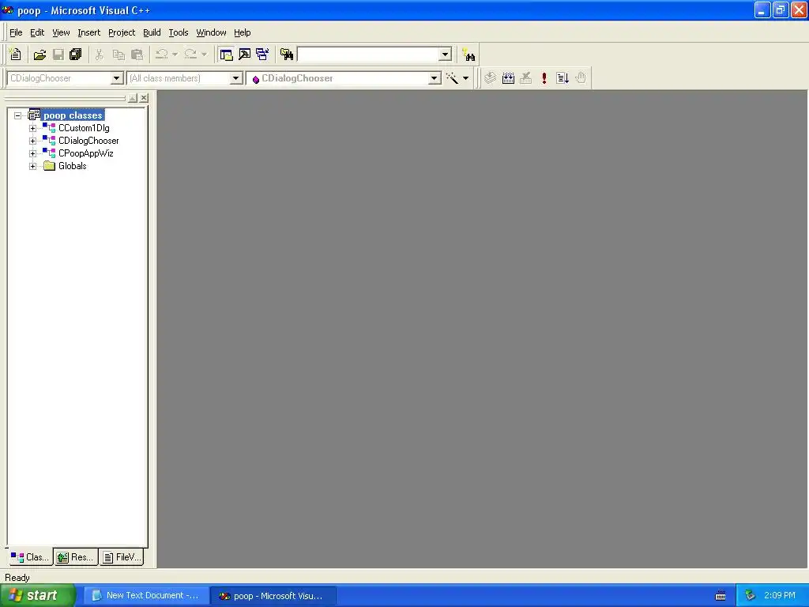
Task: Toggle the Output window icon
Action: (x=245, y=55)
